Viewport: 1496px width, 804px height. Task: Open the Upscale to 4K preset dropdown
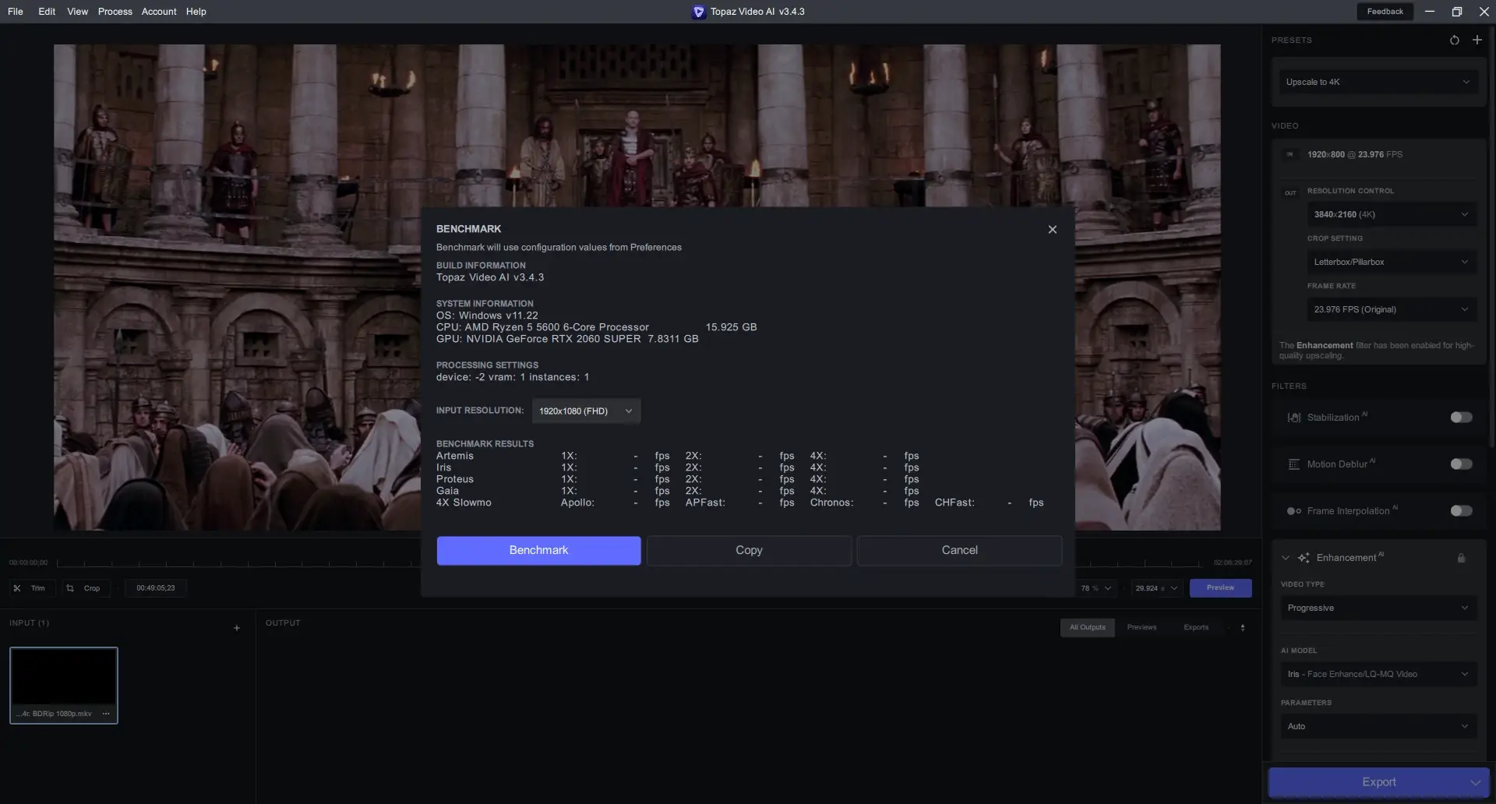(1378, 82)
